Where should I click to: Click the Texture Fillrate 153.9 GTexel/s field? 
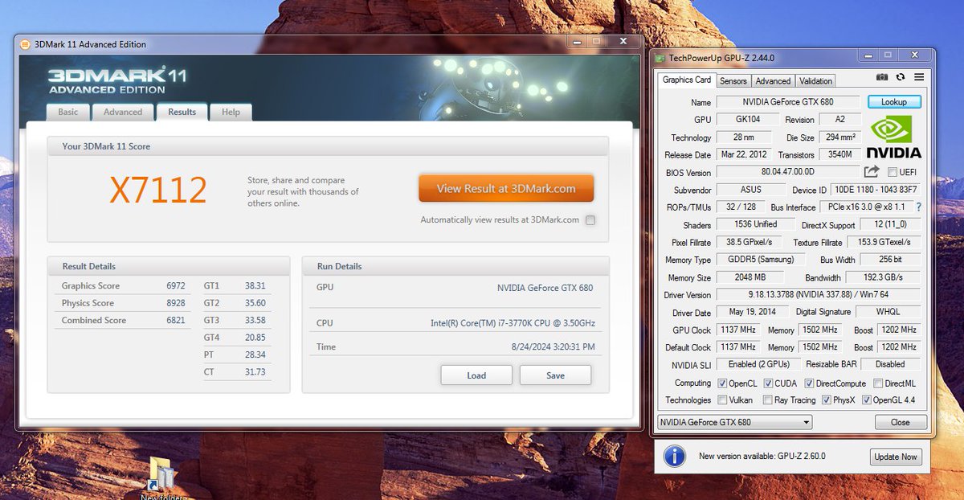click(884, 242)
